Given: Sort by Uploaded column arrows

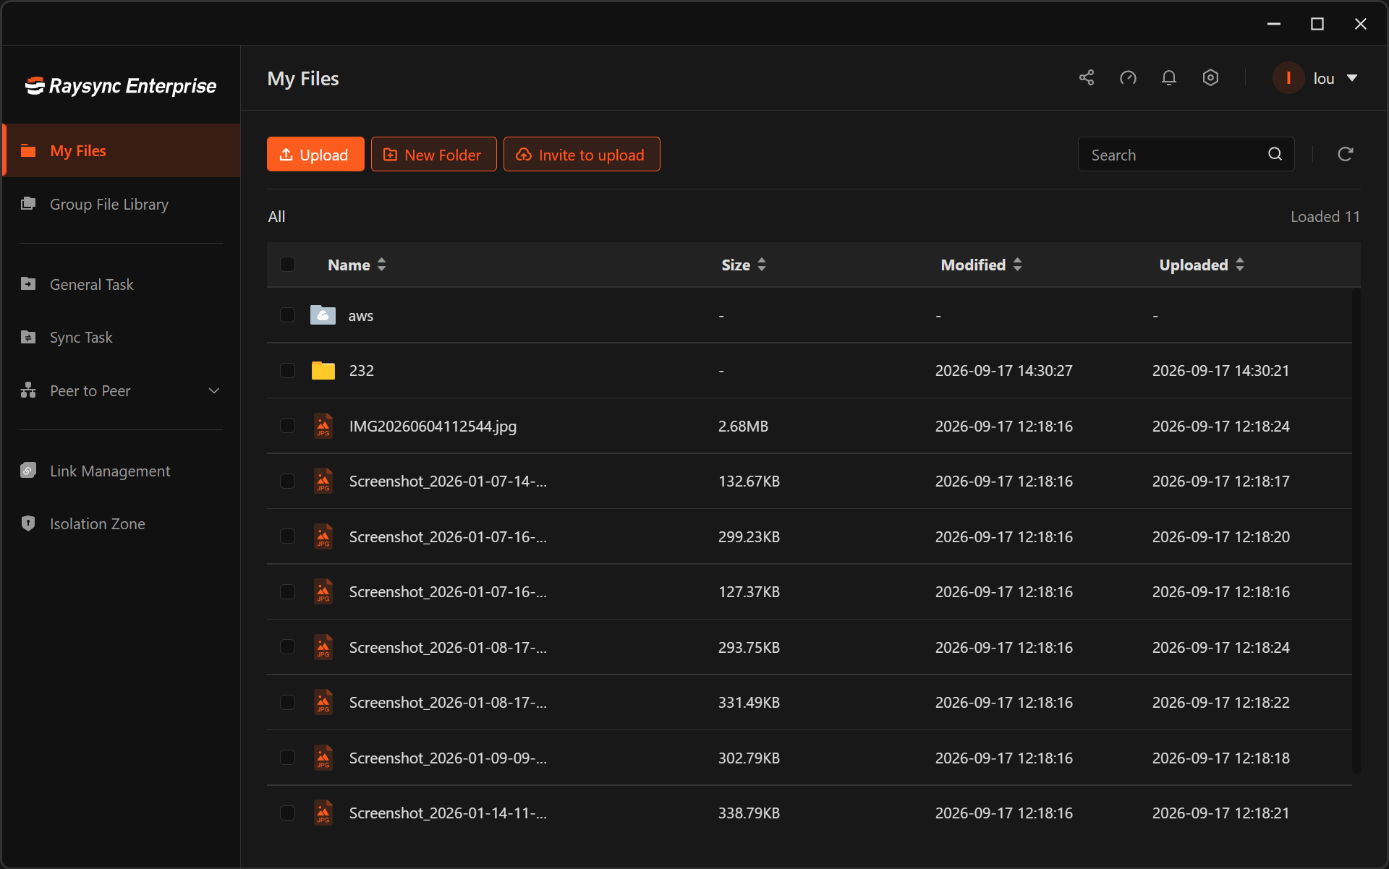Looking at the screenshot, I should coord(1240,265).
